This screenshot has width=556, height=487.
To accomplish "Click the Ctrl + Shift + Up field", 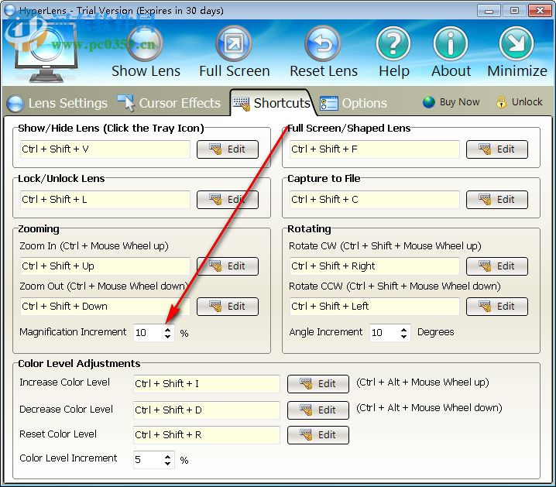I will 105,266.
